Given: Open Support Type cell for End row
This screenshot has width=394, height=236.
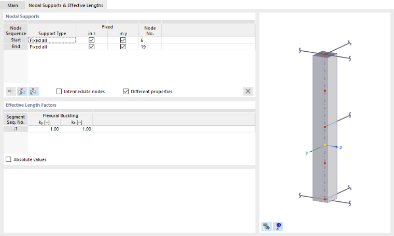Looking at the screenshot, I should 52,47.
